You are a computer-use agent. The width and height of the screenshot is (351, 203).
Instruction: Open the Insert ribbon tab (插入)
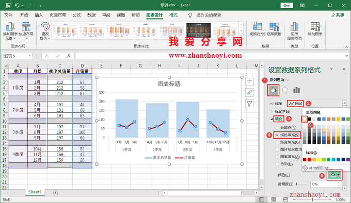(39, 15)
